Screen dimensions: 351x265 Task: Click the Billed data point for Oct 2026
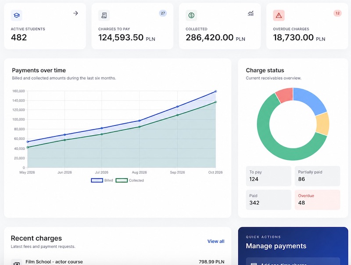point(215,91)
